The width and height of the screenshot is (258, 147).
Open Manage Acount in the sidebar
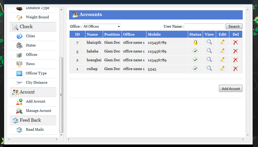tap(38, 111)
